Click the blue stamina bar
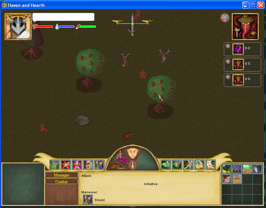Viewport: 266px width, 208px height. tap(65, 26)
